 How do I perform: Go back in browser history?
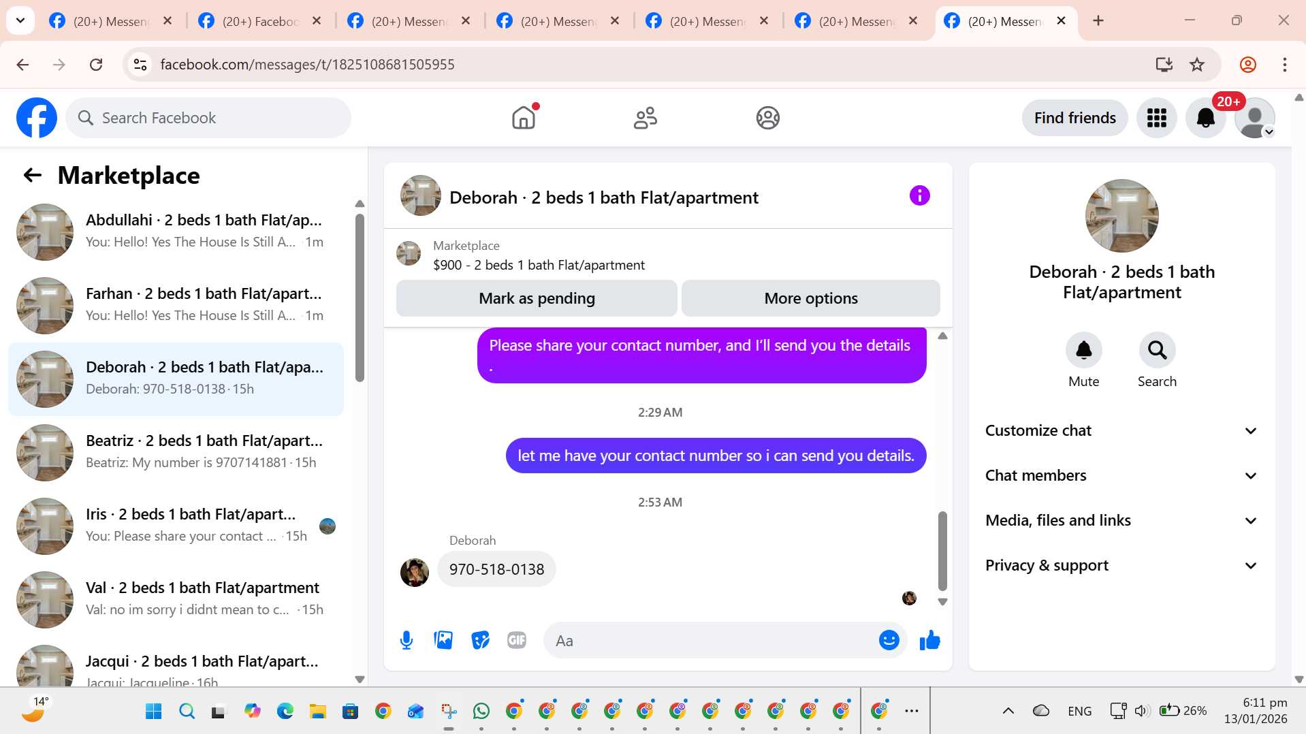click(x=22, y=65)
